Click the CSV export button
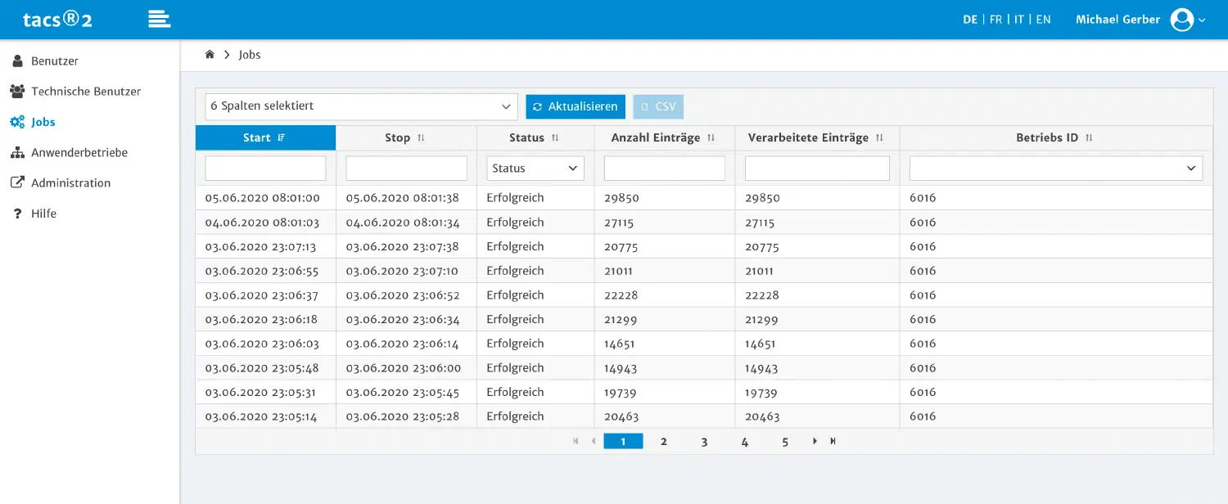1228x504 pixels. tap(658, 106)
